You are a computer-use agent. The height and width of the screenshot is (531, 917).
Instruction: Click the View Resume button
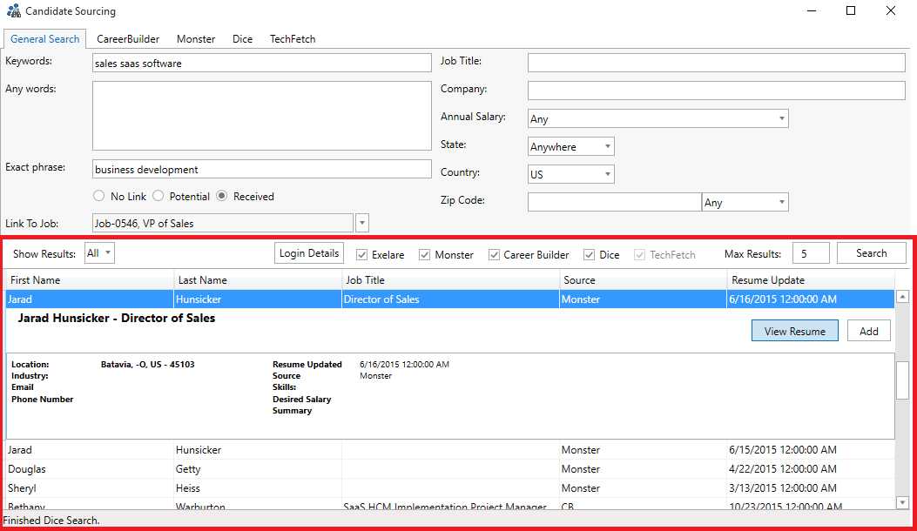[x=795, y=331]
